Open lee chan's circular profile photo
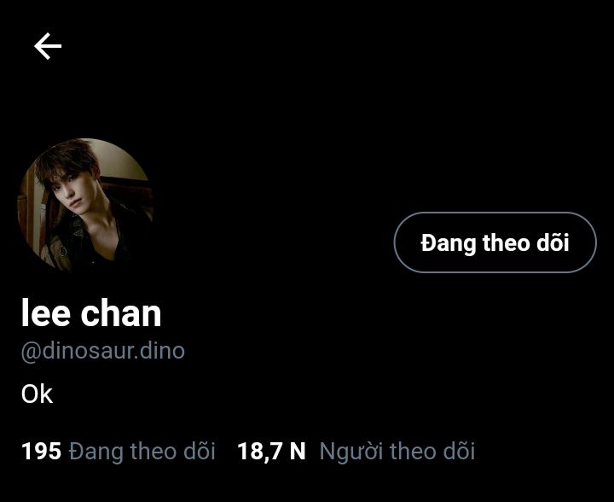 [x=85, y=206]
